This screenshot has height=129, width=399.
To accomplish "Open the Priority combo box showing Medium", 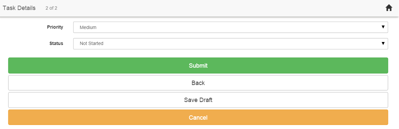I will [x=231, y=27].
